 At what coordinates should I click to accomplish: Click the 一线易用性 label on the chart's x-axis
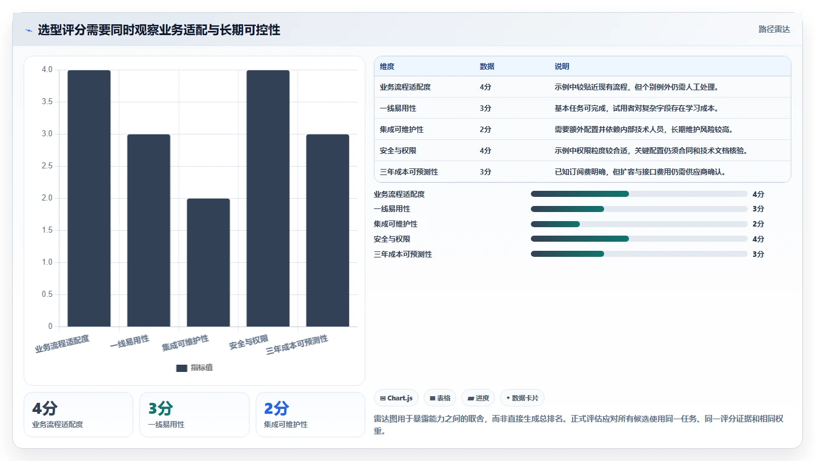pos(130,342)
